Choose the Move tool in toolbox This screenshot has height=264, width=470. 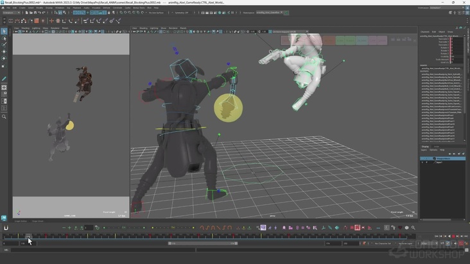click(x=4, y=51)
